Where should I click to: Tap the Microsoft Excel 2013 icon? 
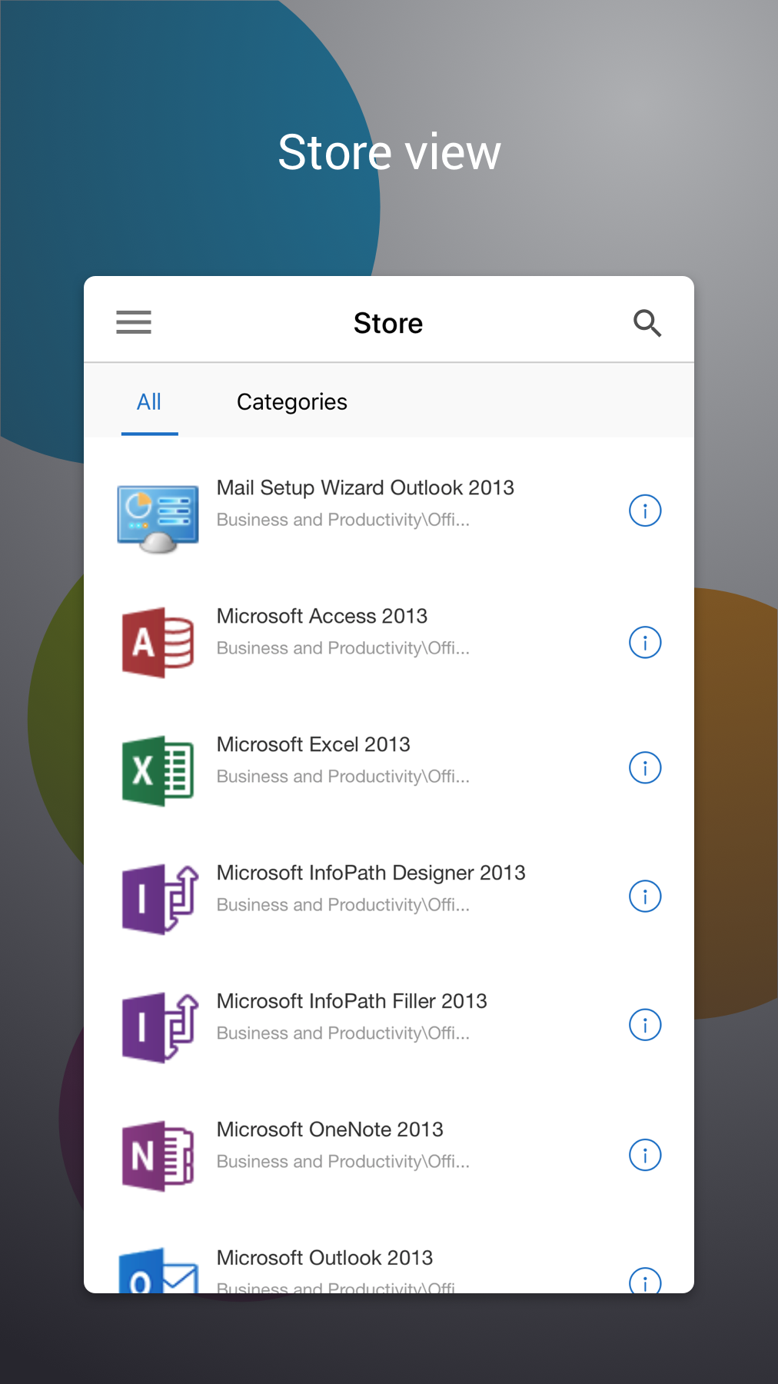(x=158, y=770)
